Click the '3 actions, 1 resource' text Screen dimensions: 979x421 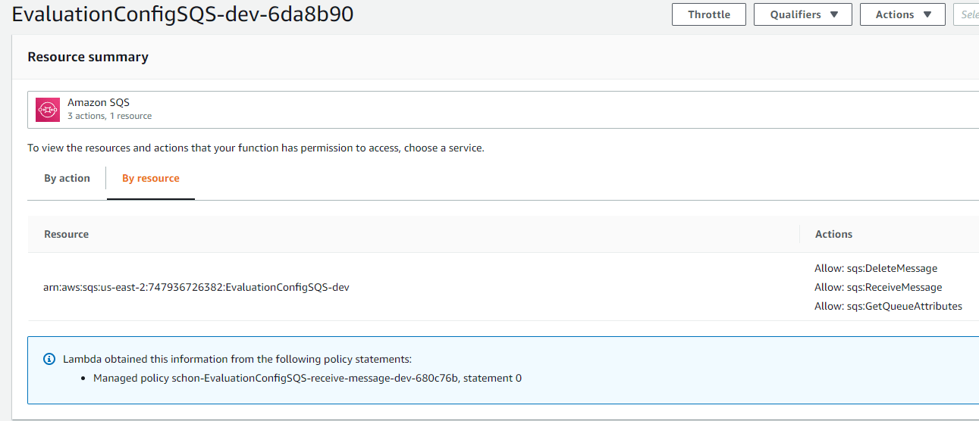pos(109,116)
